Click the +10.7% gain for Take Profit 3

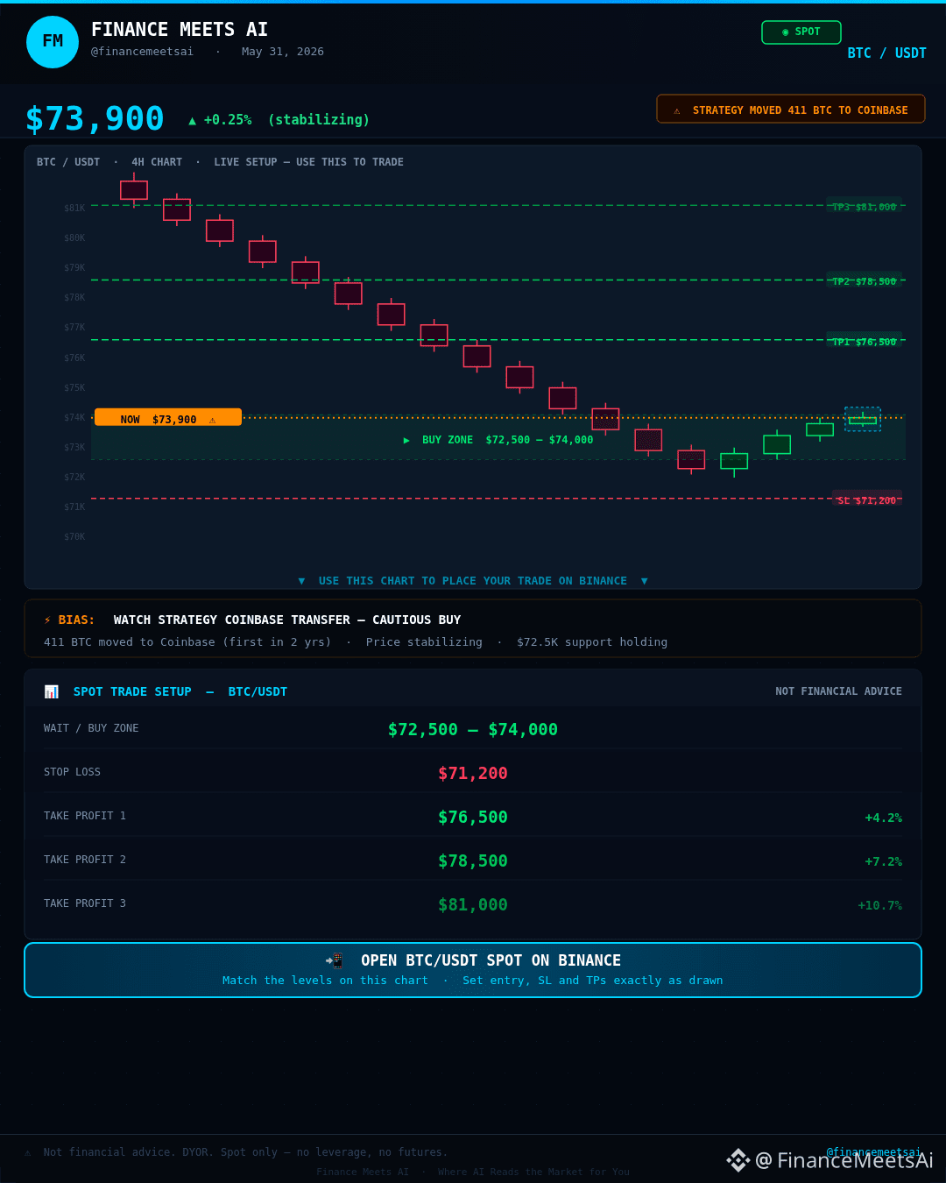point(879,905)
